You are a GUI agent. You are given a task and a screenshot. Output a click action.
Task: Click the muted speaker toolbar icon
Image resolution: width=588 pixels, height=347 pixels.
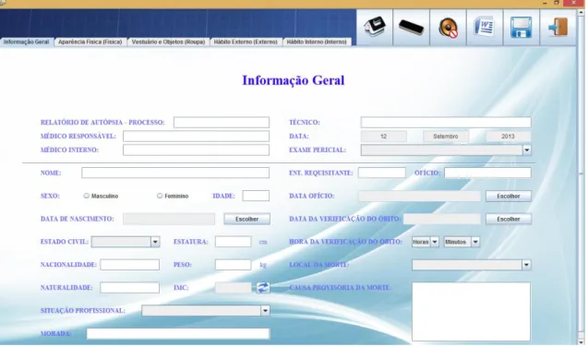click(x=448, y=28)
